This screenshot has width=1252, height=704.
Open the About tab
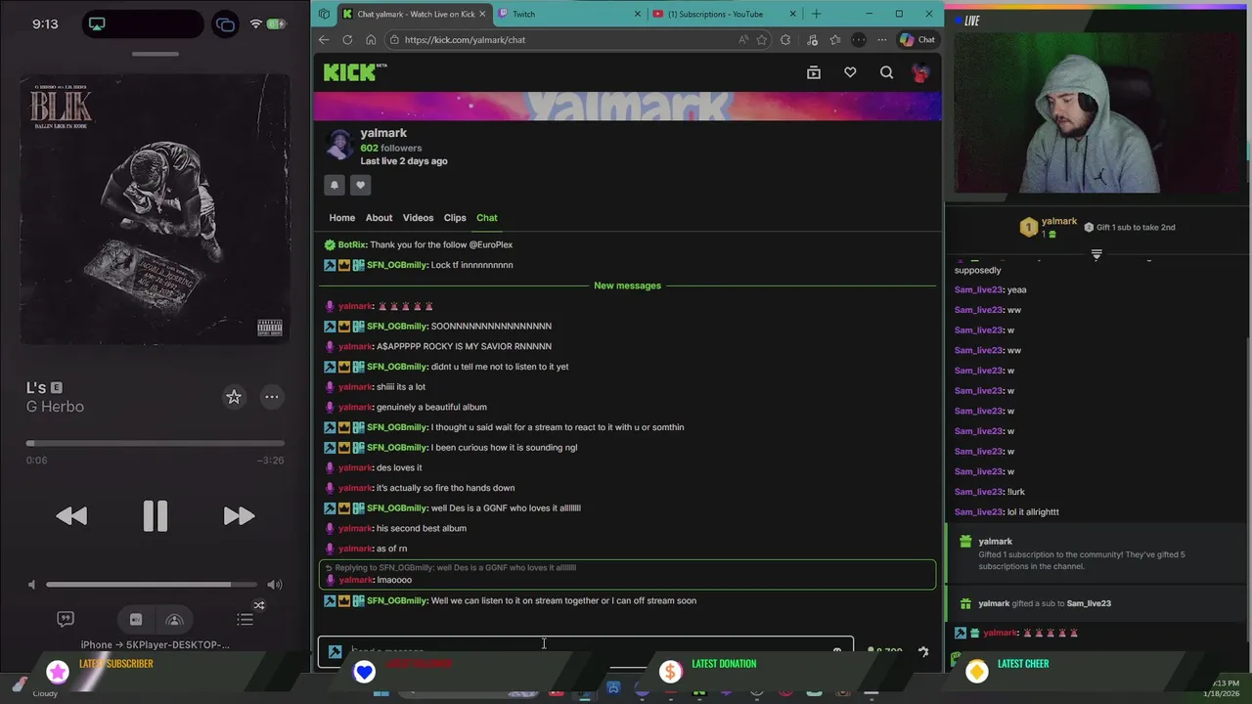coord(379,218)
